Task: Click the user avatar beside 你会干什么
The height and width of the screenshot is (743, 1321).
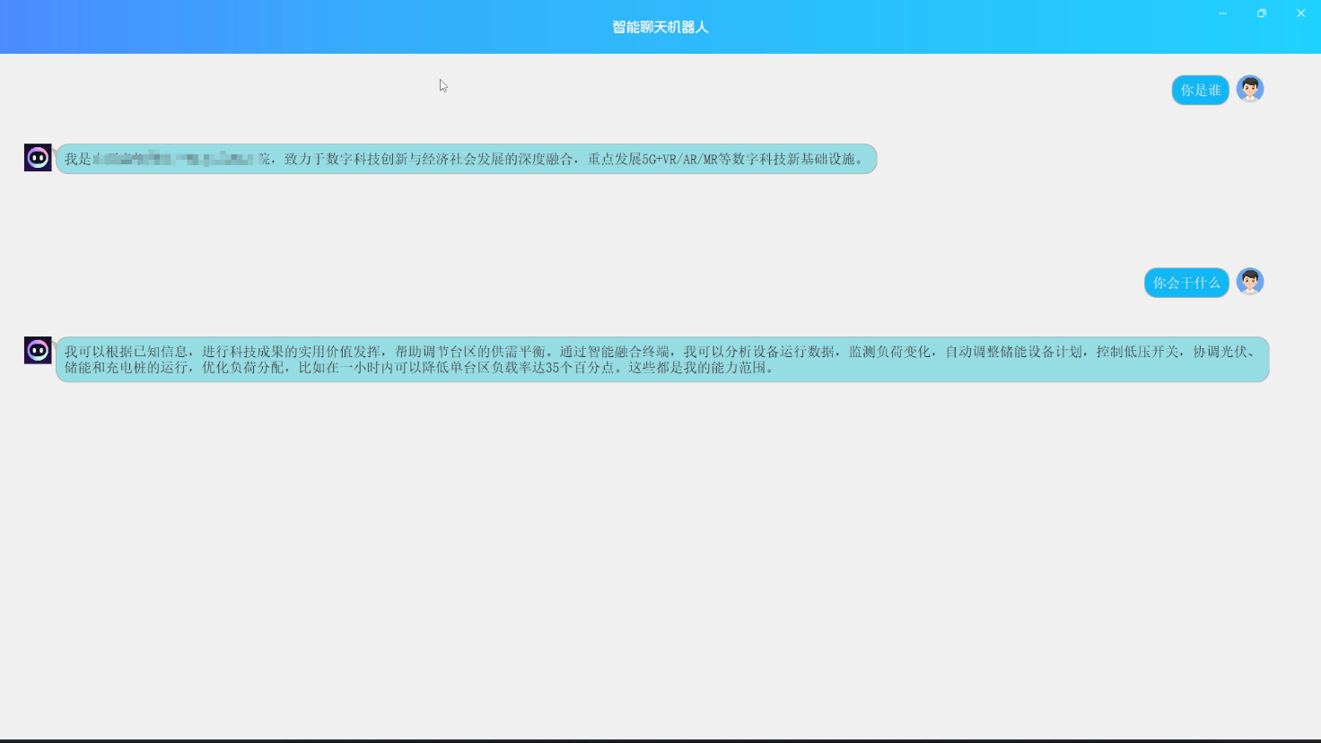Action: (1250, 282)
